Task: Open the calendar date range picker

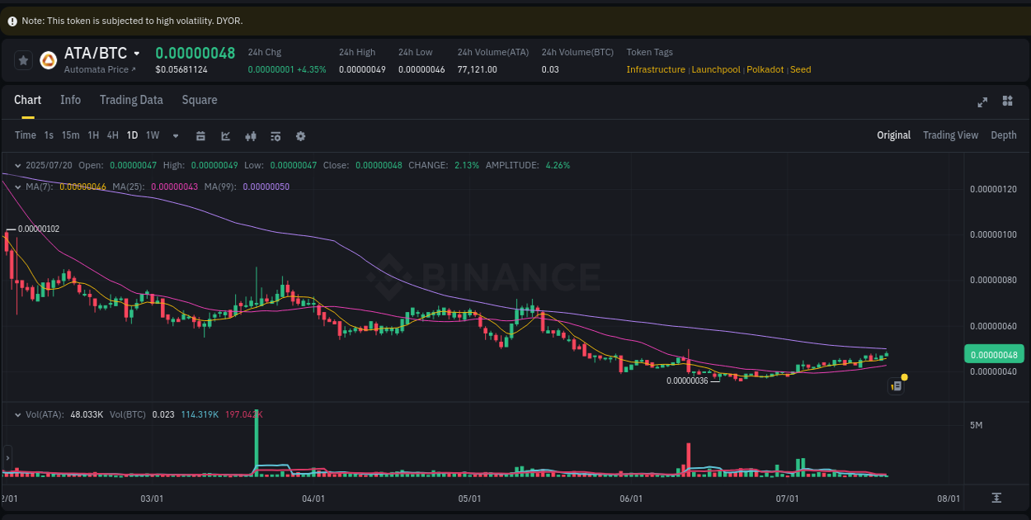Action: coord(200,135)
